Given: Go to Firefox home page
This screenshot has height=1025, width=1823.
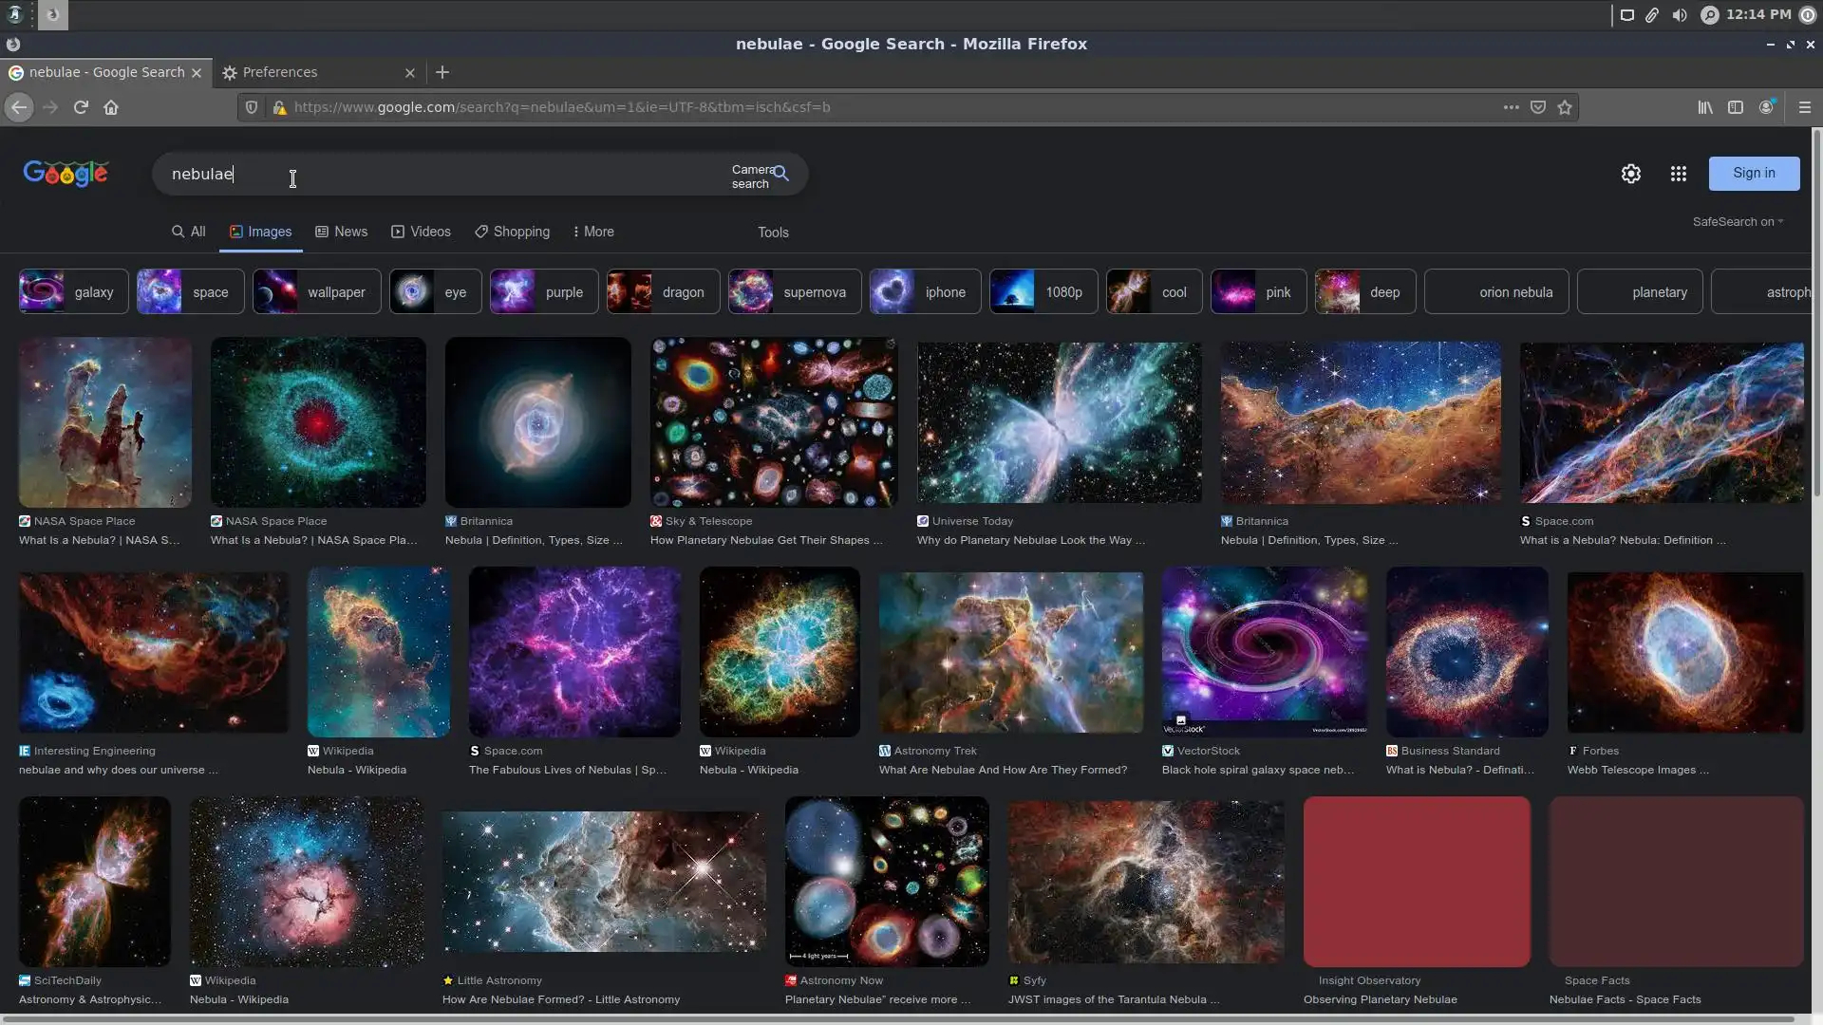Looking at the screenshot, I should point(111,107).
